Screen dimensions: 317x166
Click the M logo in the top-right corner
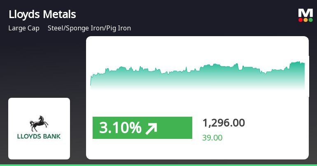tap(305, 12)
